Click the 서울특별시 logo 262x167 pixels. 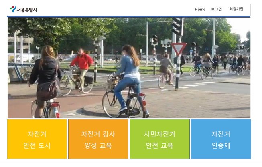click(23, 10)
